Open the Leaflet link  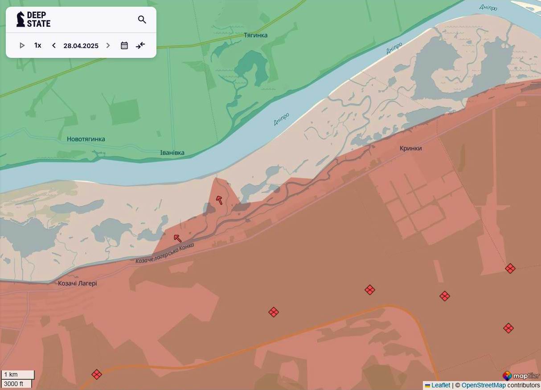[x=441, y=385]
